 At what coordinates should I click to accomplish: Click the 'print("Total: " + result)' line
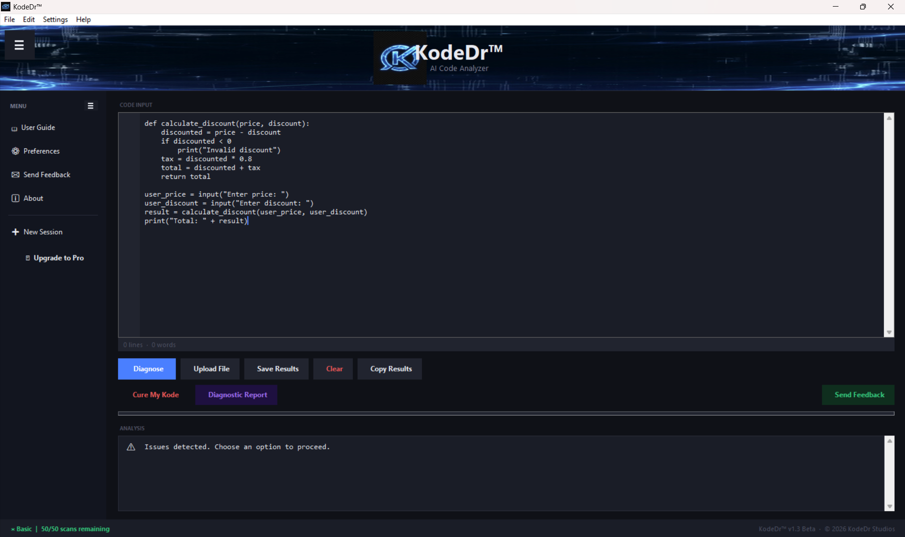click(196, 221)
